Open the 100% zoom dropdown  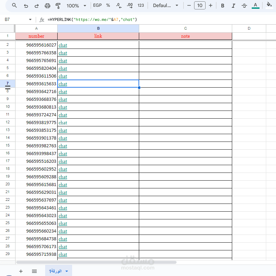pos(76,6)
